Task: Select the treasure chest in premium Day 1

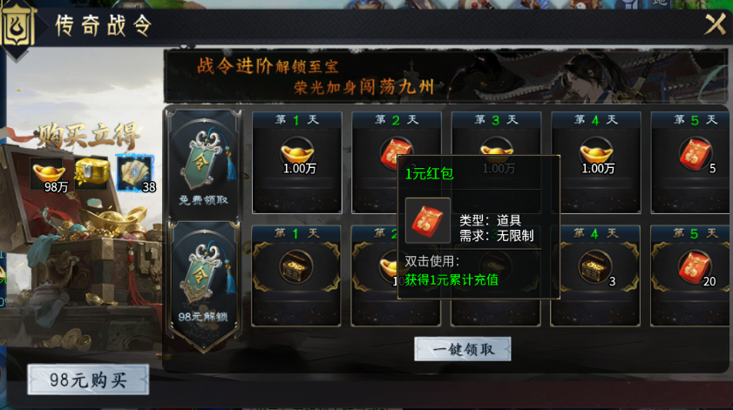Action: [296, 268]
